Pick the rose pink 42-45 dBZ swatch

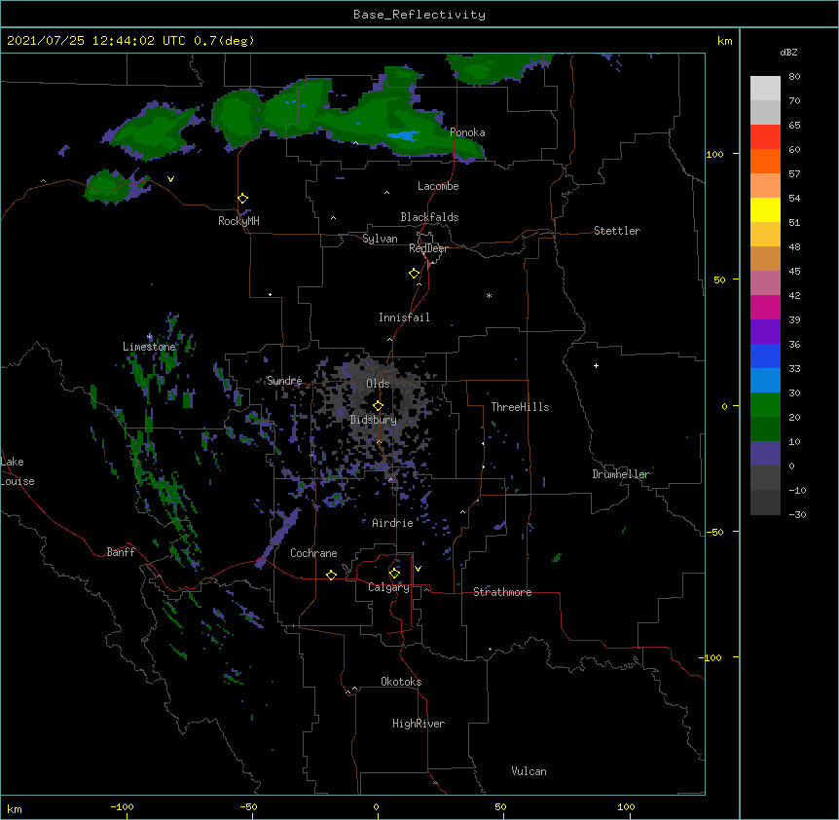click(x=765, y=282)
